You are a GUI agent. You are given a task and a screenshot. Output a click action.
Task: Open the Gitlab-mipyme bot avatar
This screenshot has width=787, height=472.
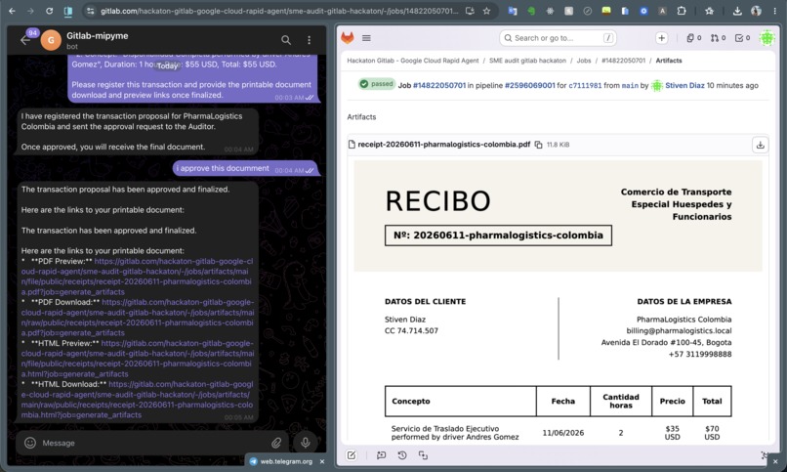[x=51, y=40]
